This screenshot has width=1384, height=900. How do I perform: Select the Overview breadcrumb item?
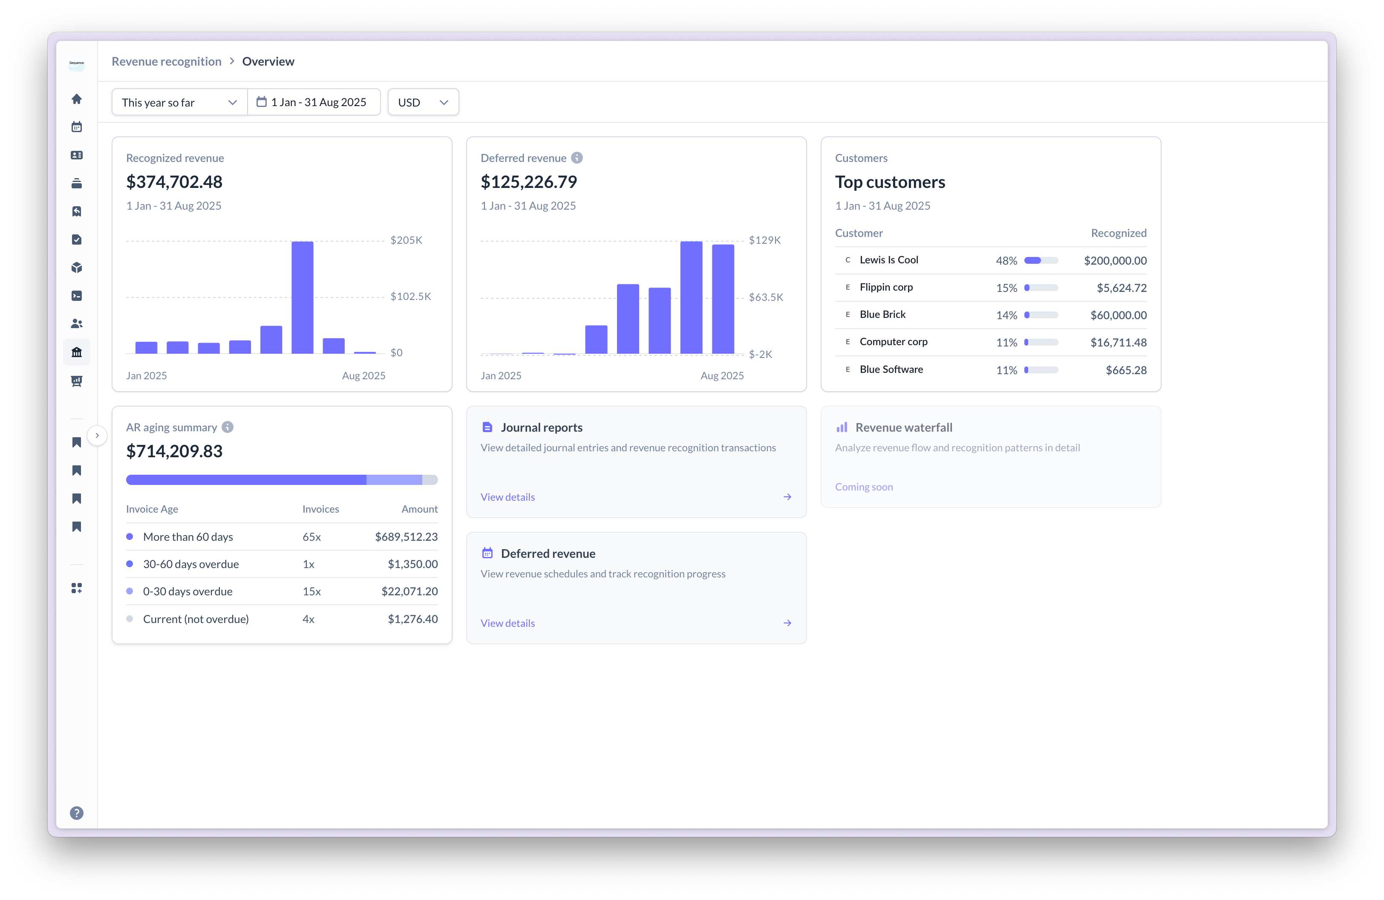(268, 62)
